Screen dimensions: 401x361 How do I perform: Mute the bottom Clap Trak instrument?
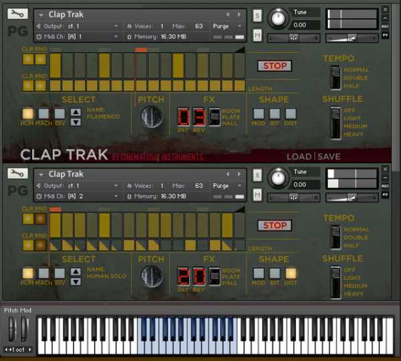click(257, 195)
